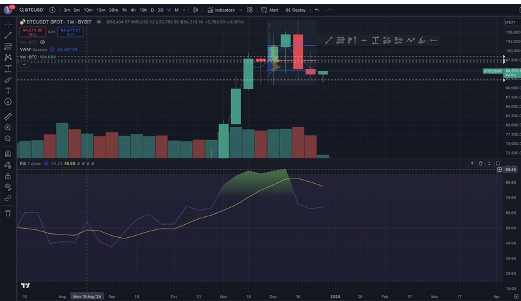Select the arrow line tool in favorites toolbar
Screen dimensions: 521x301
coord(434,40)
